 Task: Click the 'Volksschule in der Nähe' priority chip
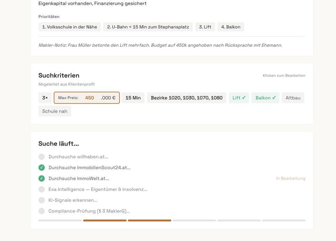69,27
